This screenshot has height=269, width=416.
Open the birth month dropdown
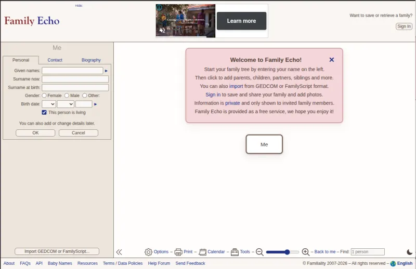point(66,104)
